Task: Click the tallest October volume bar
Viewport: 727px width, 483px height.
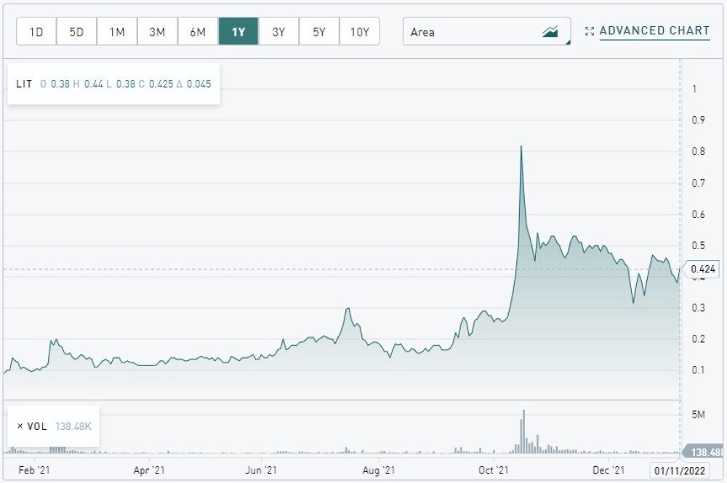Action: coord(524,431)
